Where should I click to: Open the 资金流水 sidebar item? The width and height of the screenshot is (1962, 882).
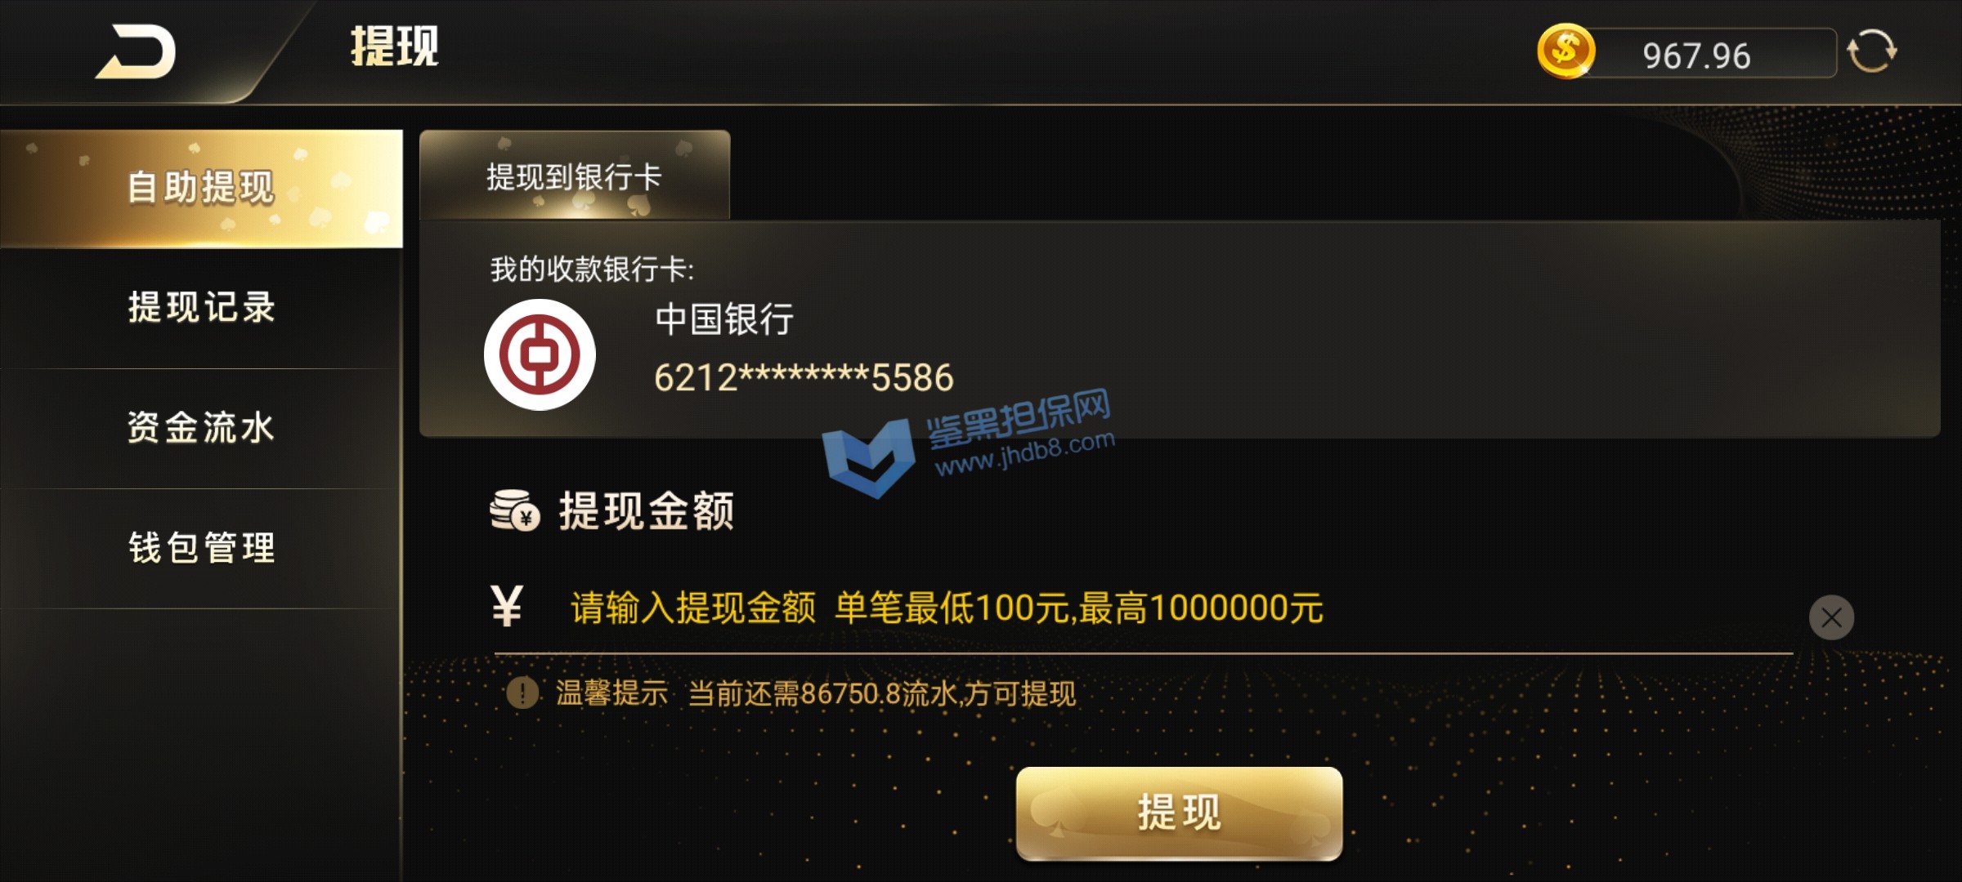click(x=201, y=428)
